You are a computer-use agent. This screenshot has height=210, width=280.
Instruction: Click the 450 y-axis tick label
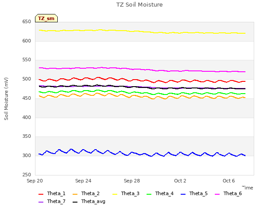27,98
